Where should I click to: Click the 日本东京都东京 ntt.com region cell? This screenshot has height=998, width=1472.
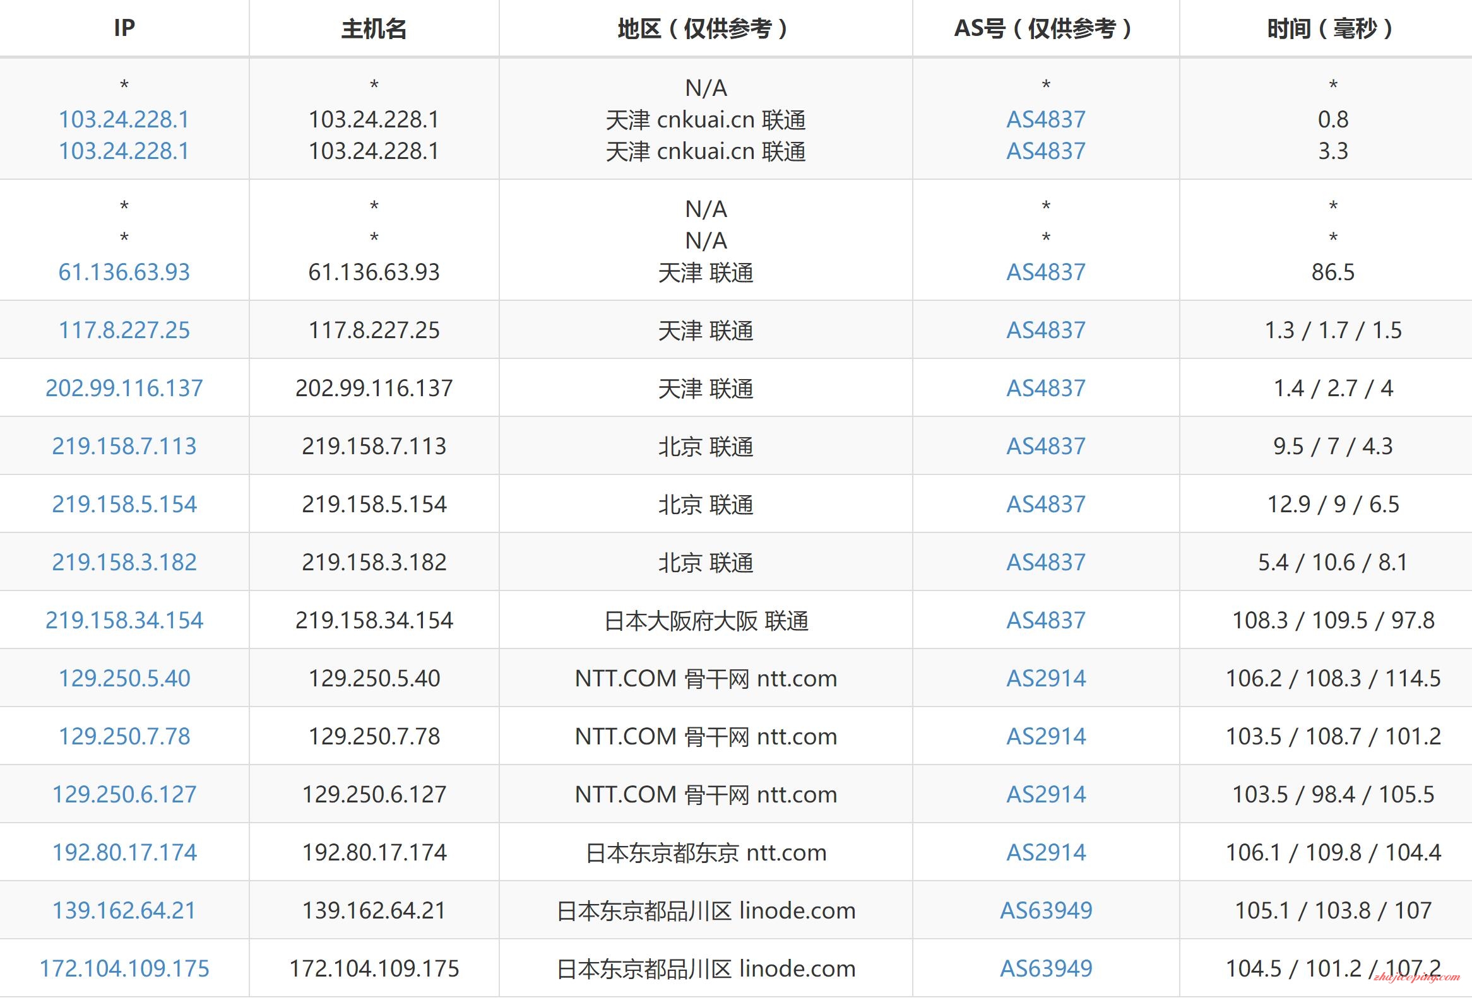pos(706,852)
